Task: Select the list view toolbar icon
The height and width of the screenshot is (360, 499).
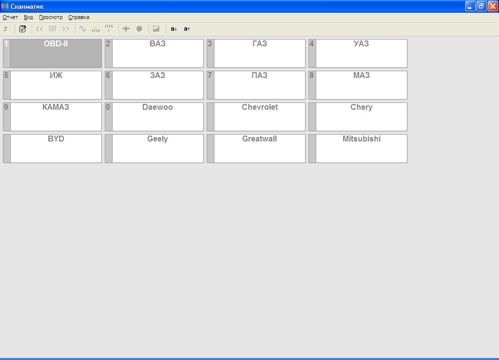Action: 53,29
